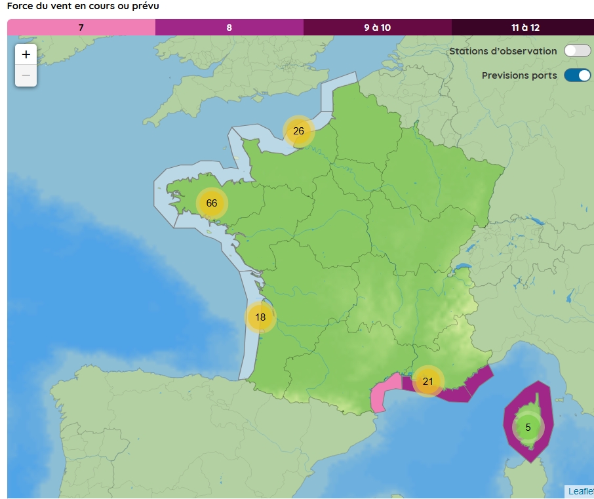Zoom in with the plus map control
The height and width of the screenshot is (499, 594).
[x=26, y=54]
